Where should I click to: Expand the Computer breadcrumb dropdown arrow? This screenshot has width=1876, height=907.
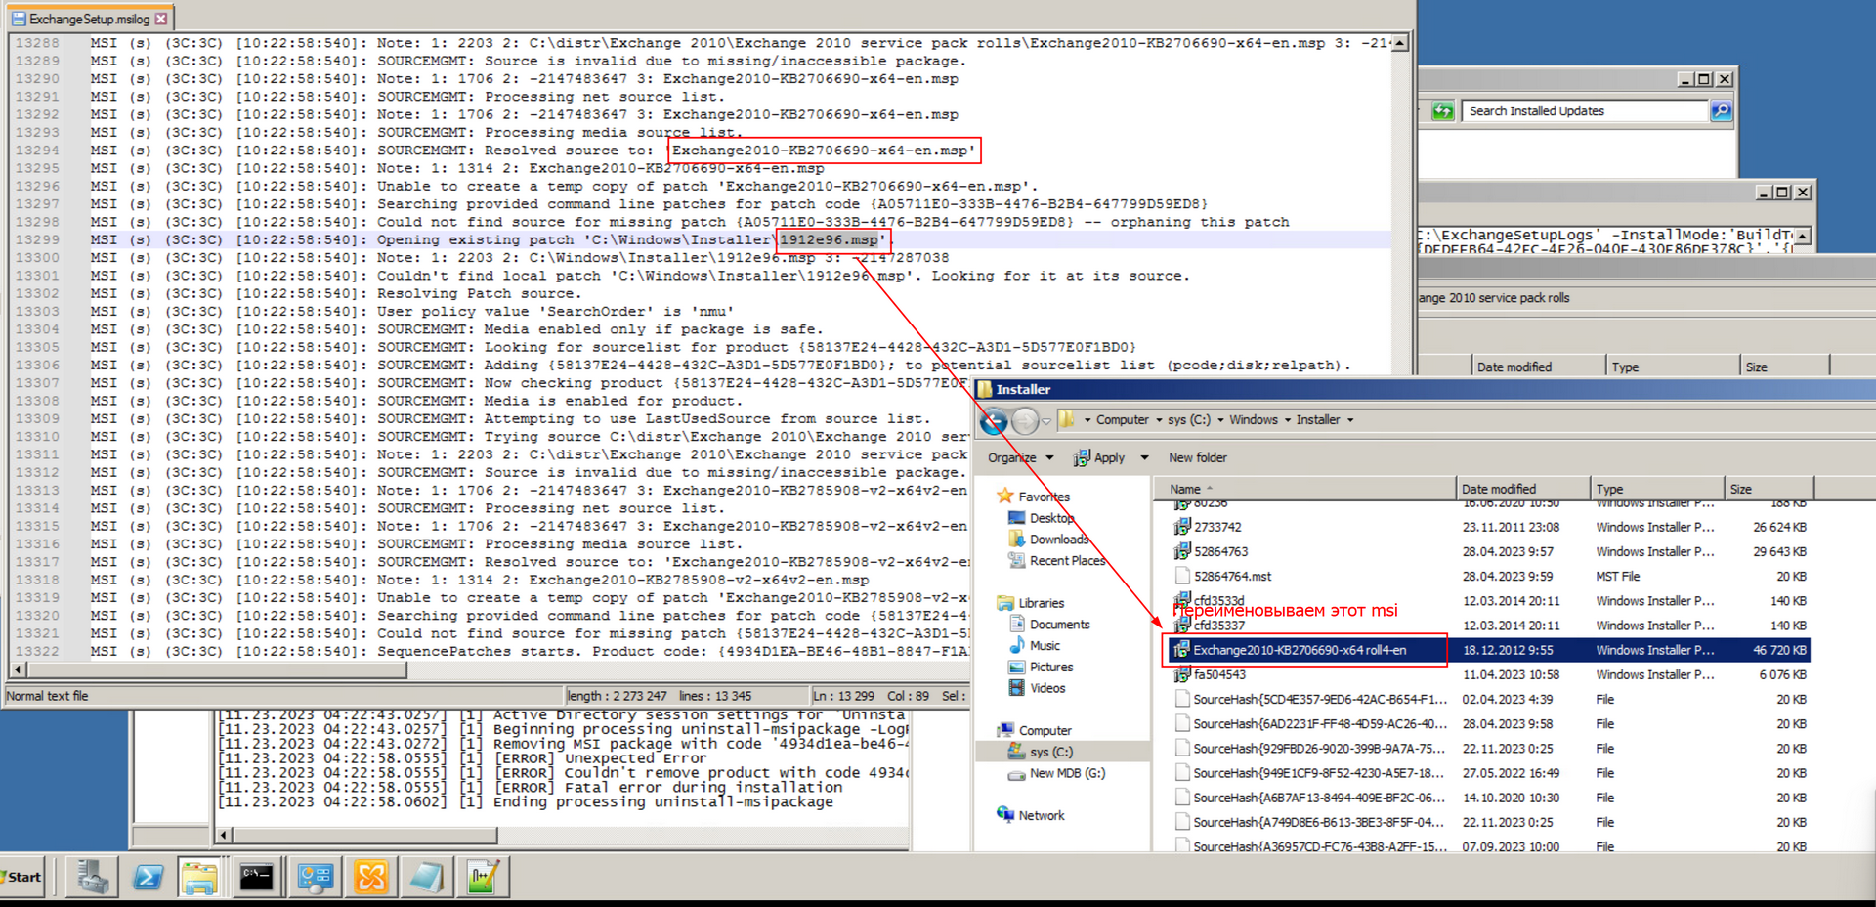click(x=1159, y=420)
